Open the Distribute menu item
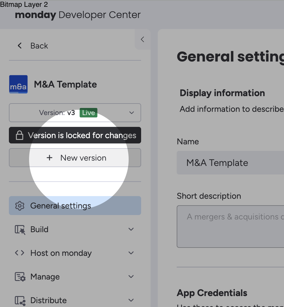Image resolution: width=284 pixels, height=307 pixels. coord(75,300)
